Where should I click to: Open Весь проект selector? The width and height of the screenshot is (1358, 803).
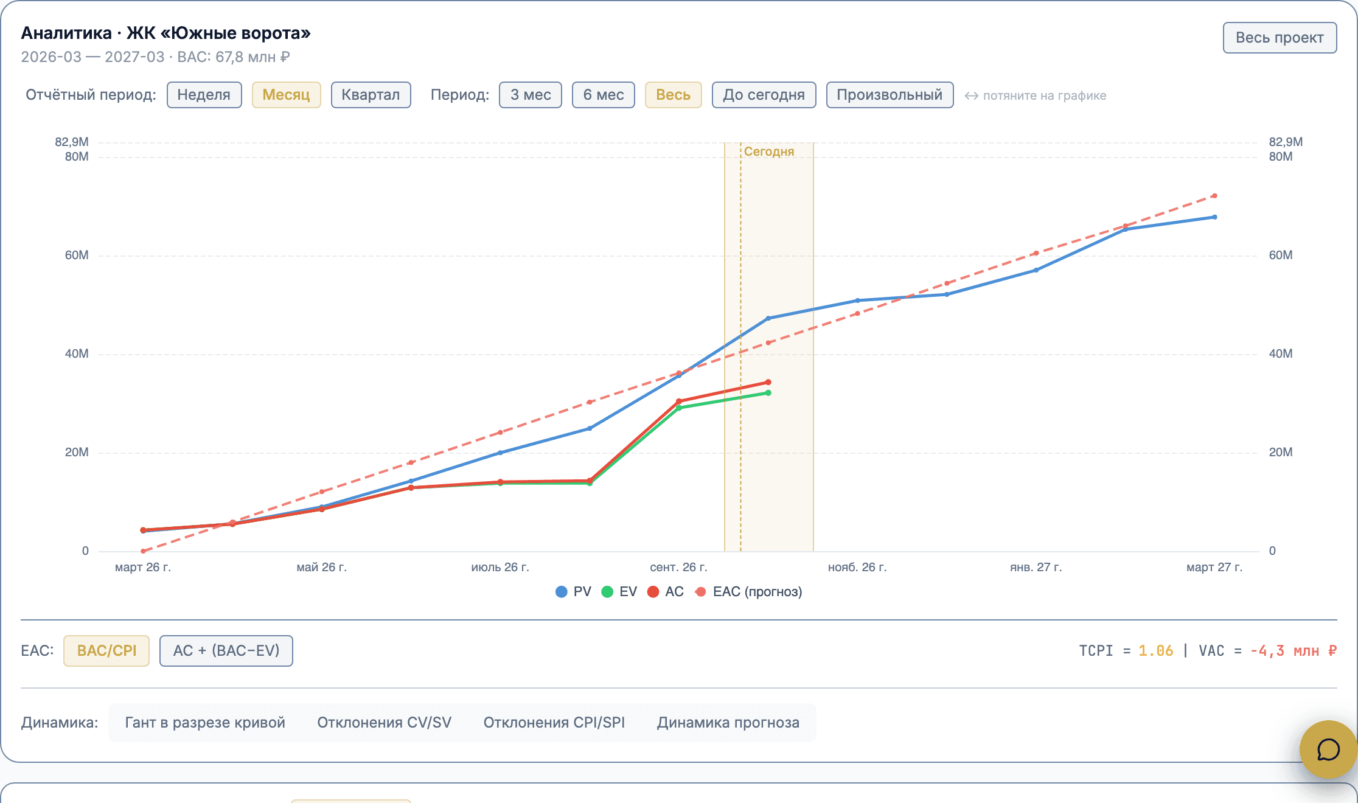1280,38
